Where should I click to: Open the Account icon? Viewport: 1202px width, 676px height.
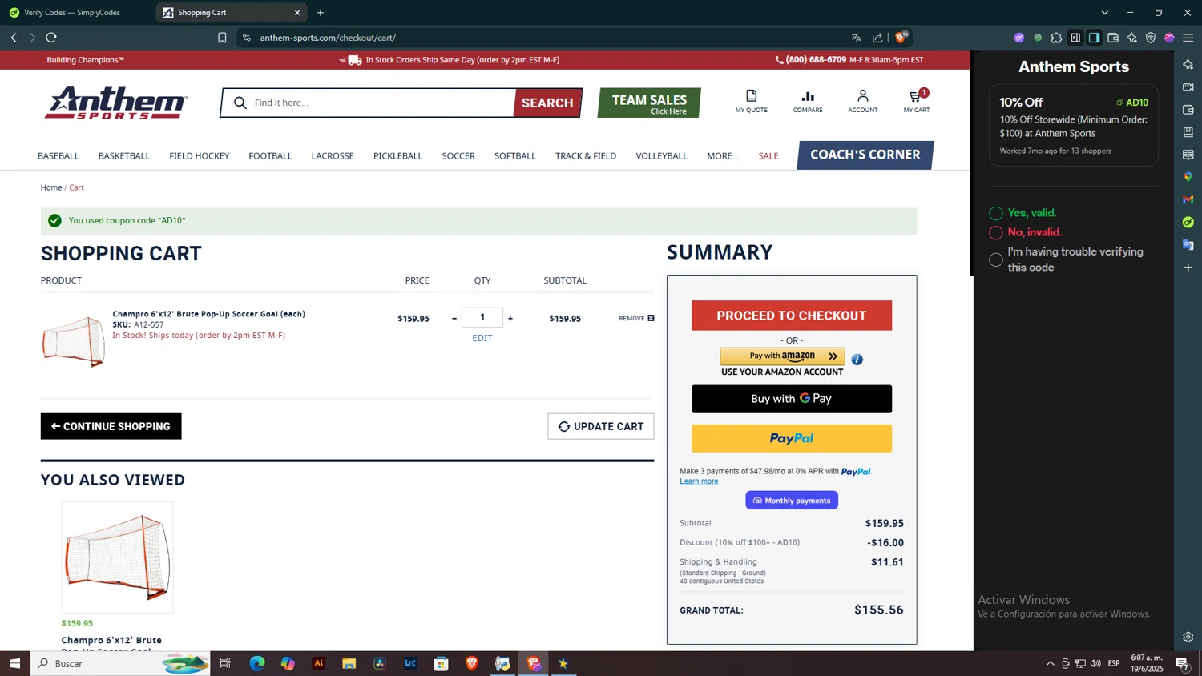pos(863,101)
